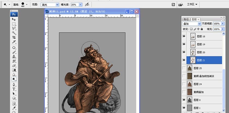Select the Move tool
The width and height of the screenshot is (229, 113).
click(14, 19)
